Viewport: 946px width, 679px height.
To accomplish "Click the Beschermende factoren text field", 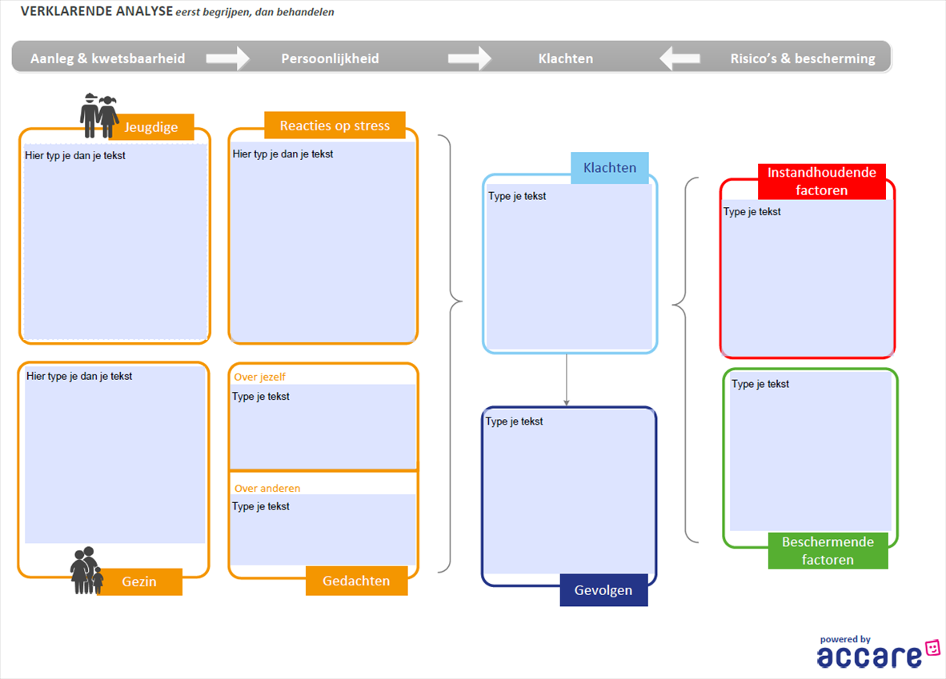I will [x=810, y=451].
